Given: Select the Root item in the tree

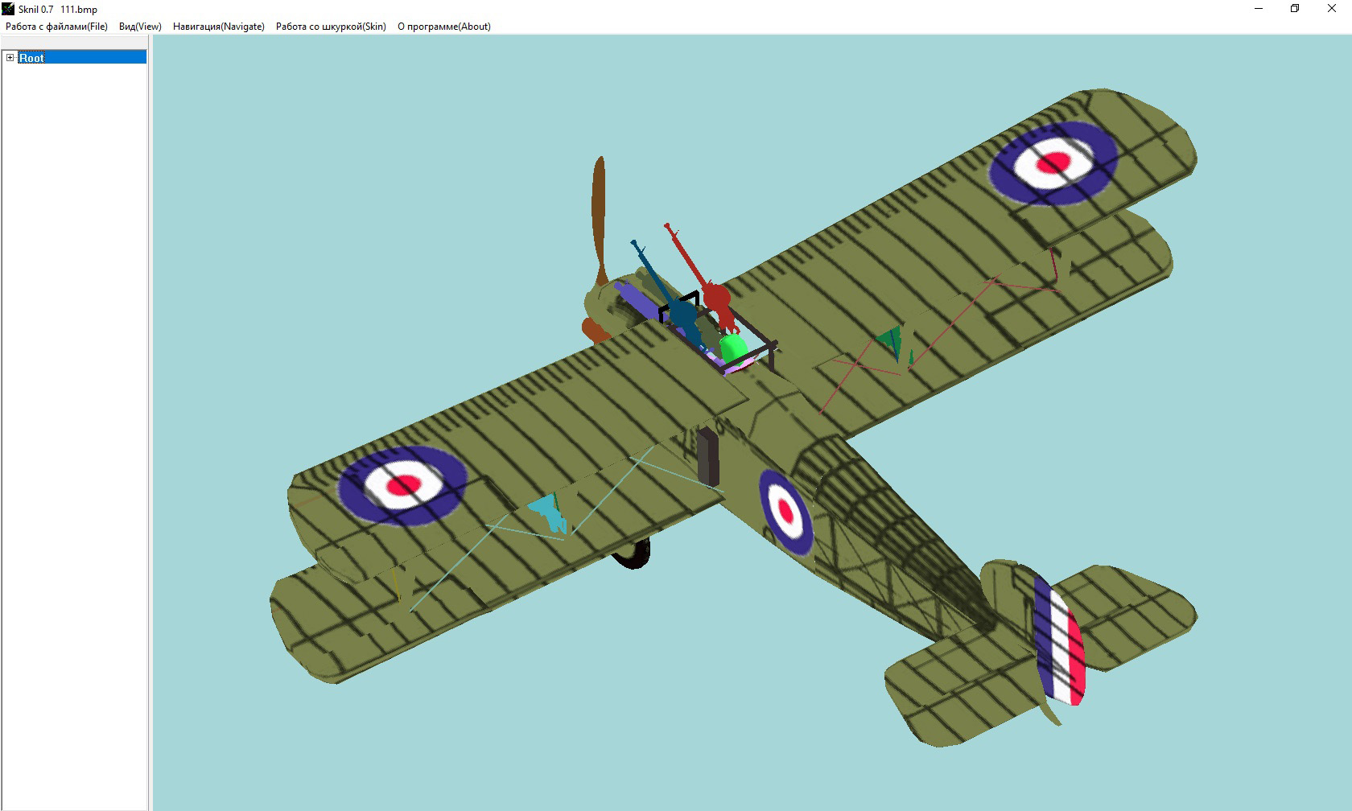Looking at the screenshot, I should tap(32, 58).
